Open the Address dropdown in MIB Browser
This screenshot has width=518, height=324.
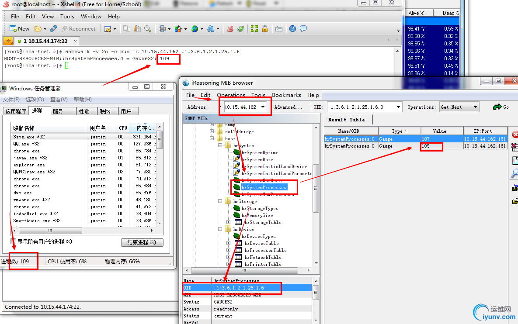263,107
